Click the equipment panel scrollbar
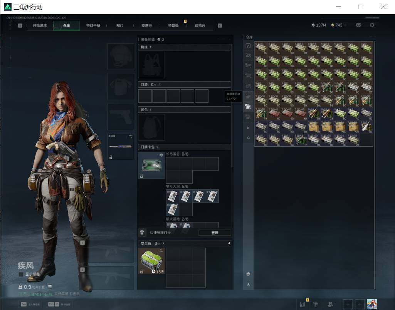 pyautogui.click(x=232, y=105)
